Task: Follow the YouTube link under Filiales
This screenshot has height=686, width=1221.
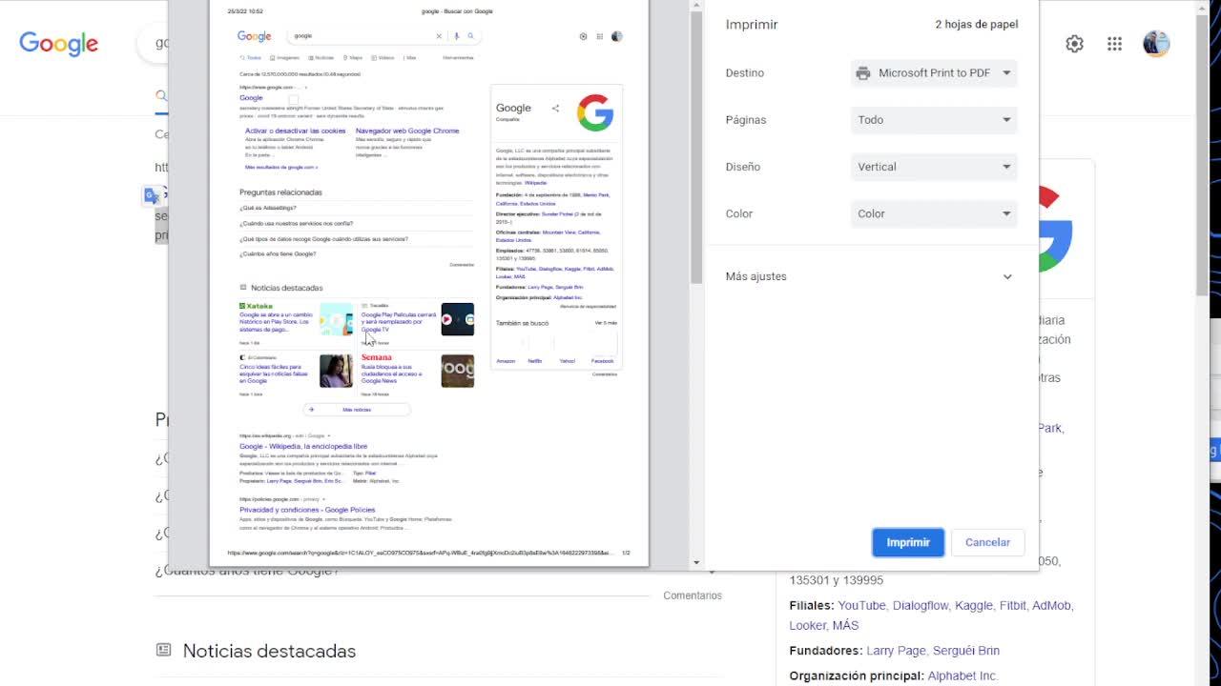Action: [861, 606]
